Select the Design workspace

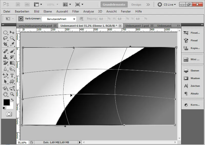[136, 5]
